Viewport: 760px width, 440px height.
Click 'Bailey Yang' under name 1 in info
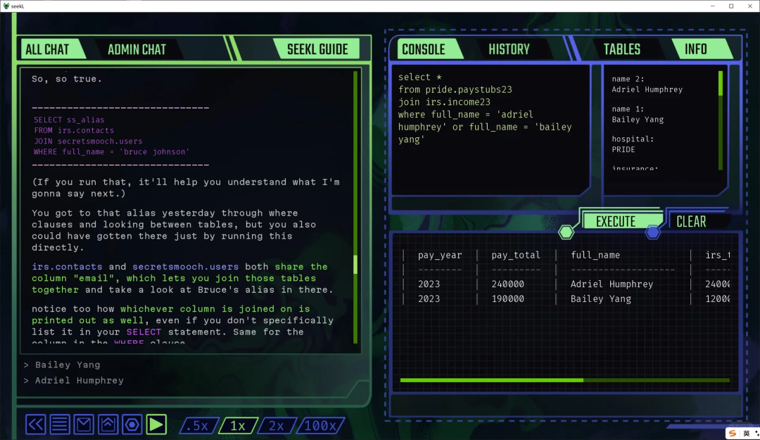pos(638,120)
